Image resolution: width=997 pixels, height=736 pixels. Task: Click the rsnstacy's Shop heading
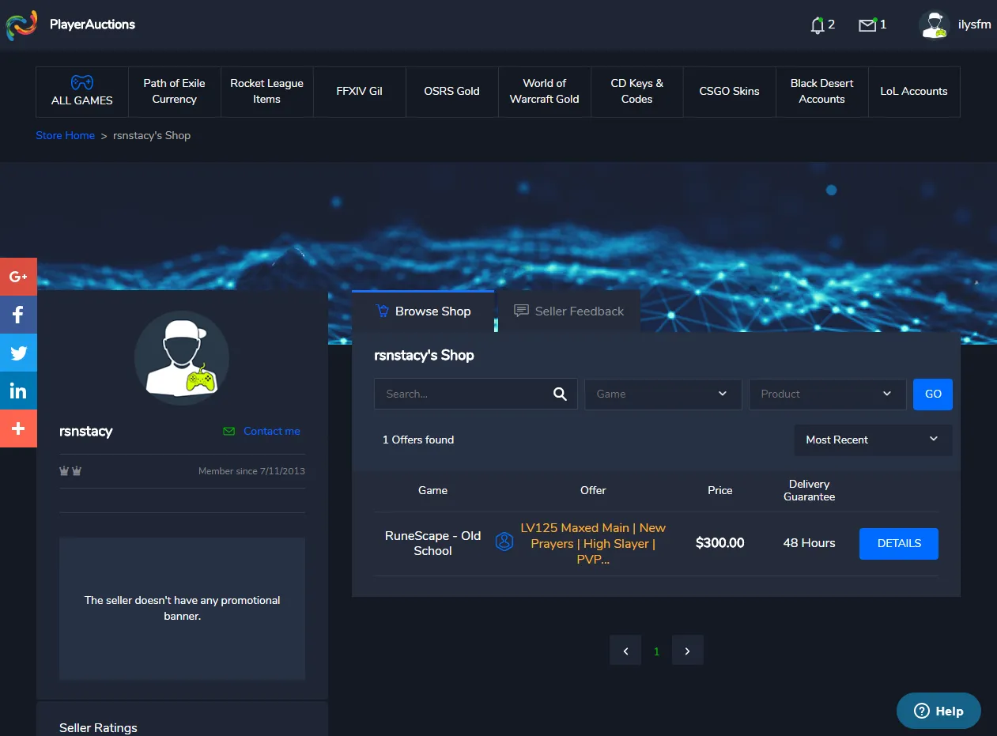click(425, 356)
